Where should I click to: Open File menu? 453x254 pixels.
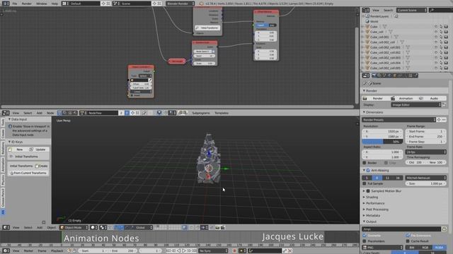(x=15, y=4)
